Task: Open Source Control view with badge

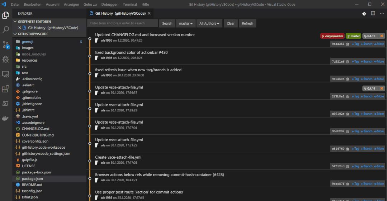Action: [5, 45]
